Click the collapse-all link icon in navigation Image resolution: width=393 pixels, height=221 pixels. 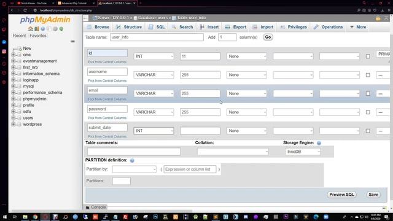point(72,41)
